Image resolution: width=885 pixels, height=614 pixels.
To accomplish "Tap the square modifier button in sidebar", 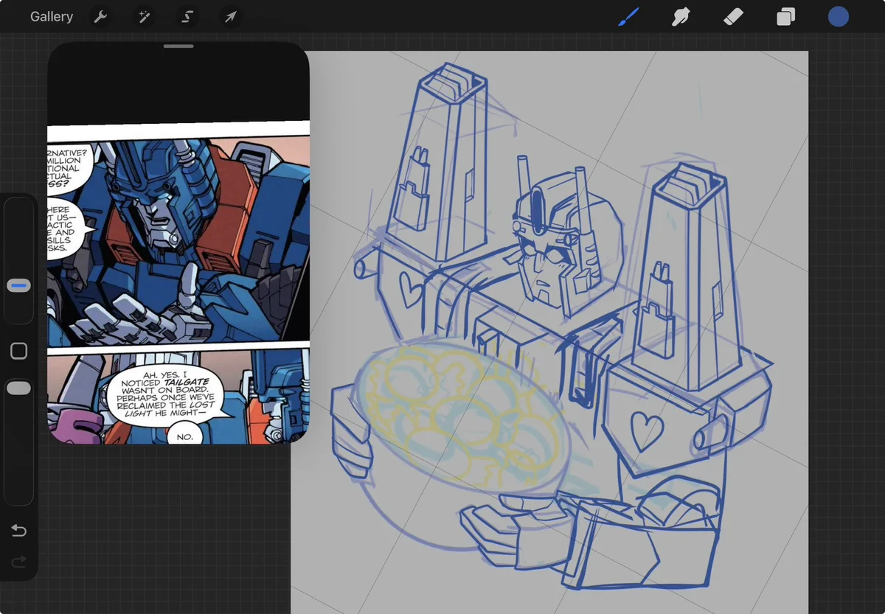I will (x=19, y=351).
